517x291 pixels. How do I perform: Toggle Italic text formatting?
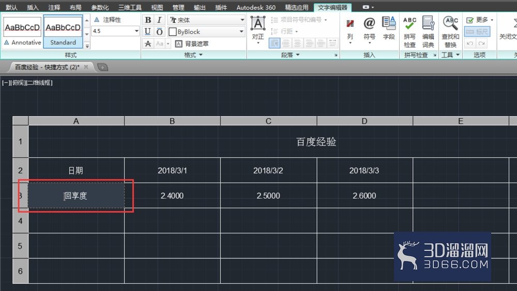159,20
